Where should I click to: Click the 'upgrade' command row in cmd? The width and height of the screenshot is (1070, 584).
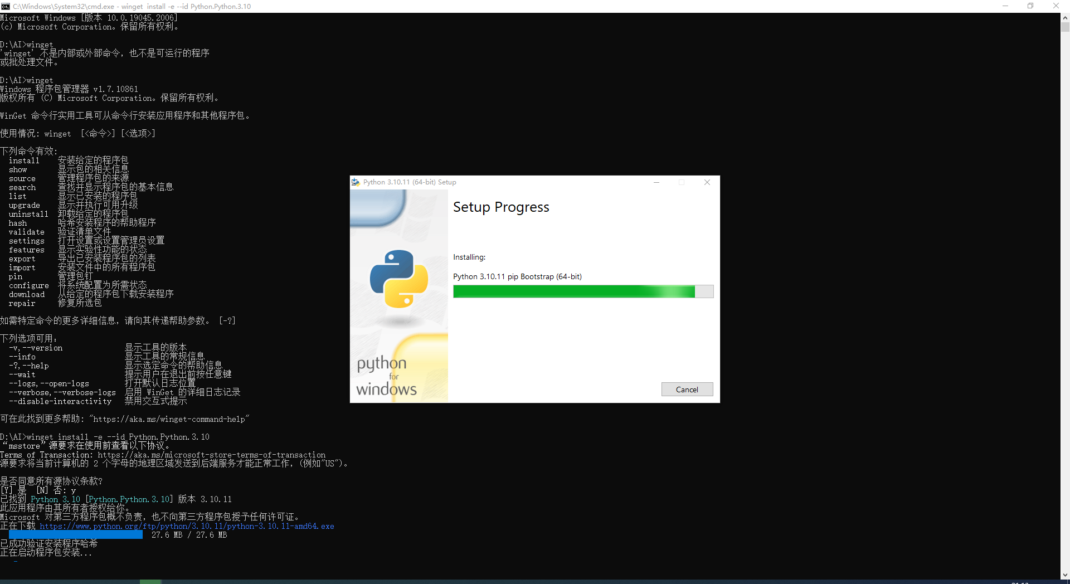[x=73, y=205]
